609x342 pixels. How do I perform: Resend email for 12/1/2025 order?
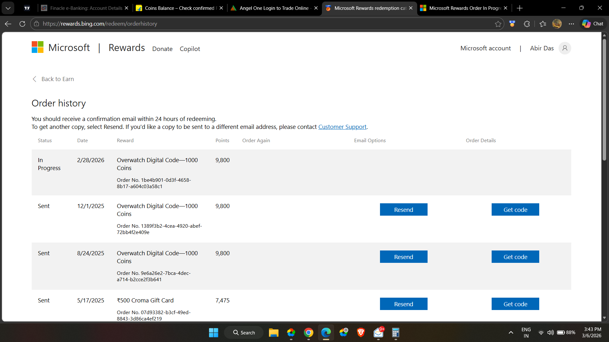(x=403, y=210)
